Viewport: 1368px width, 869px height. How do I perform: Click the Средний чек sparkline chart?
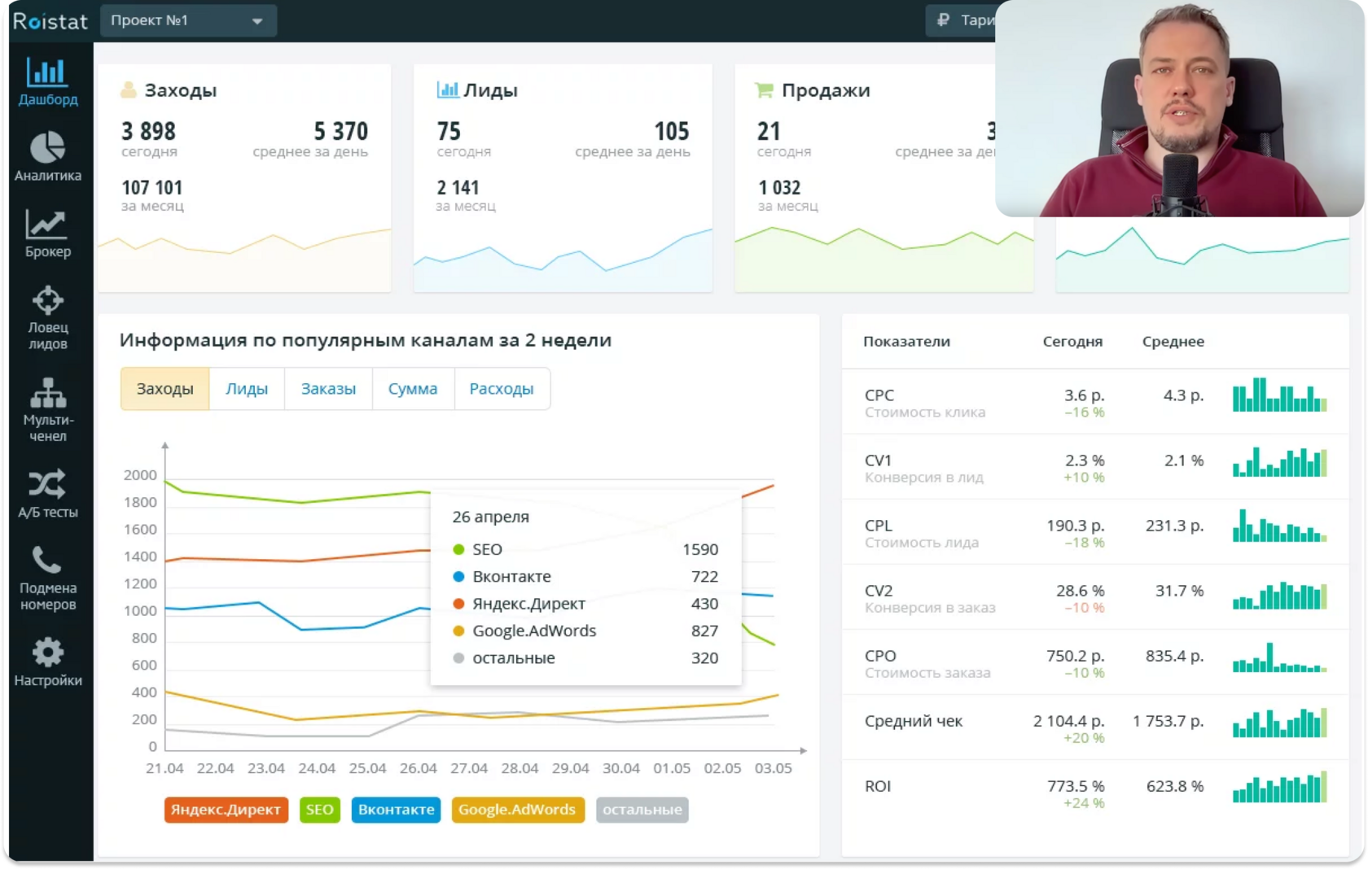(1279, 723)
